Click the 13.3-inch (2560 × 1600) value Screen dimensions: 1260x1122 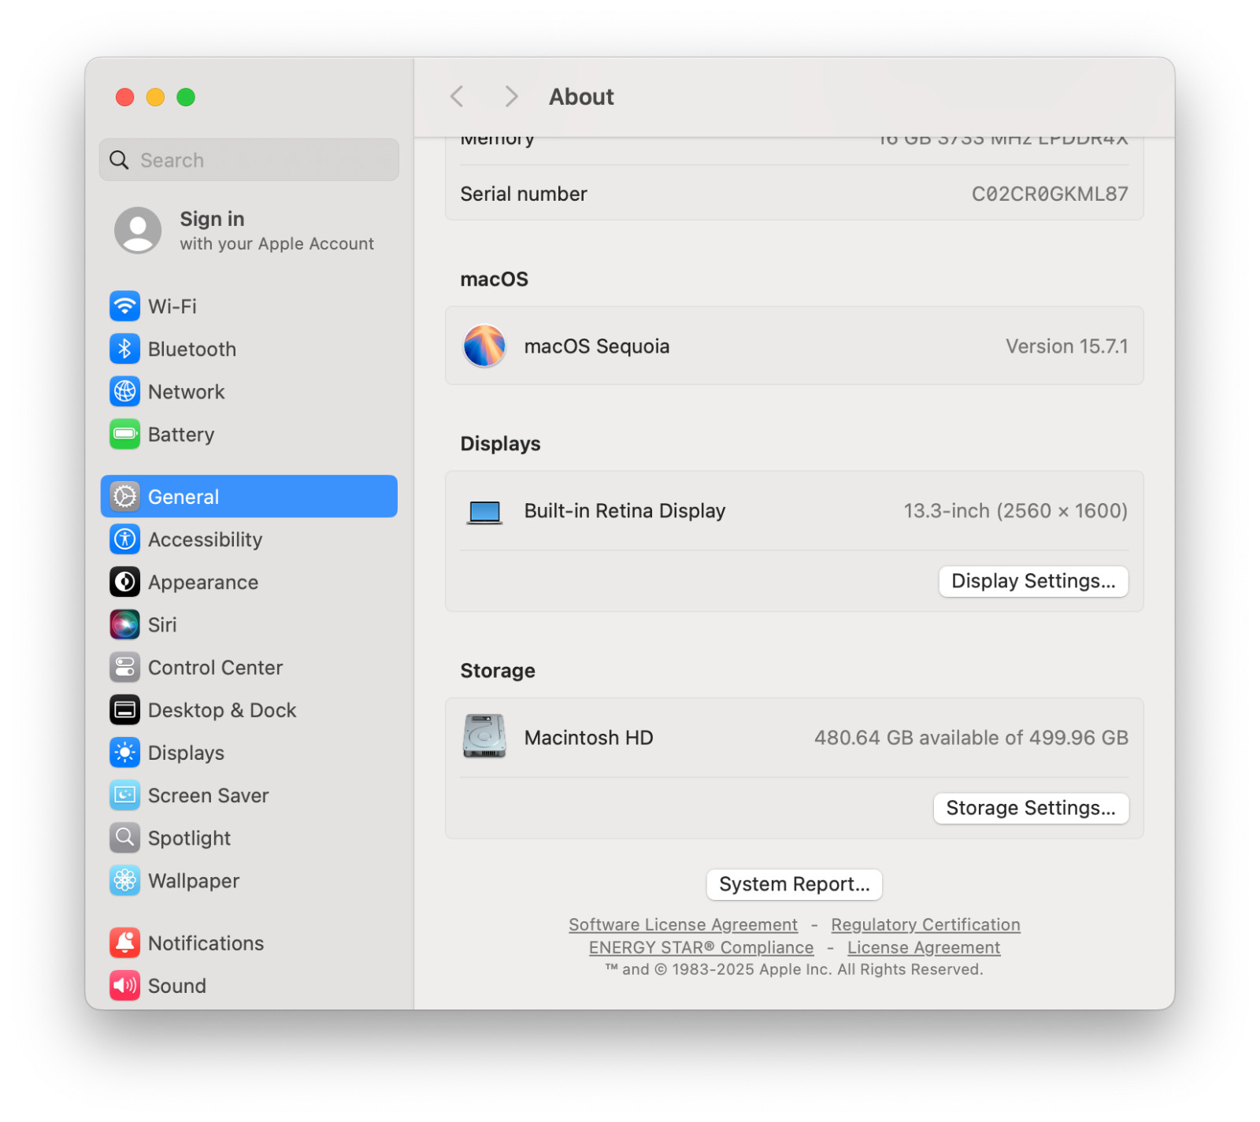click(x=1015, y=511)
